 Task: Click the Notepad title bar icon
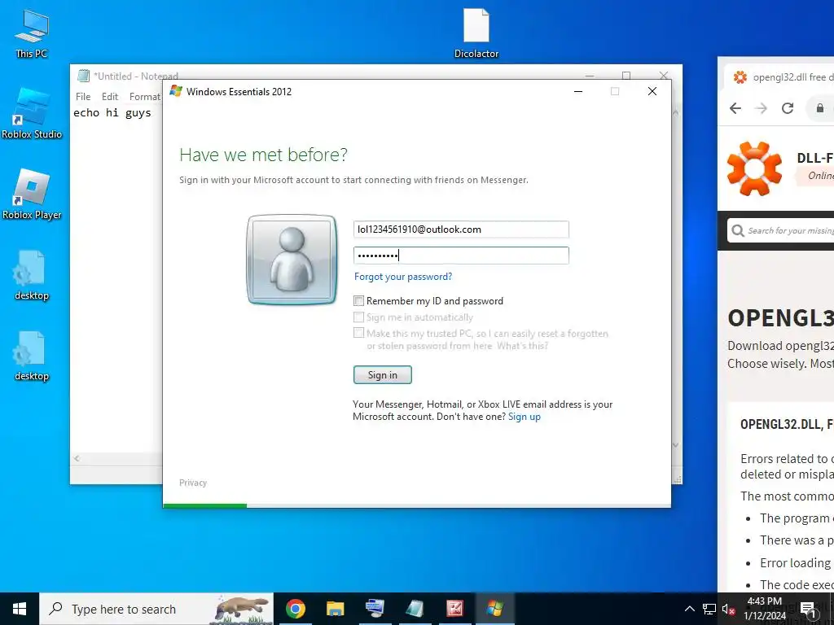(84, 76)
